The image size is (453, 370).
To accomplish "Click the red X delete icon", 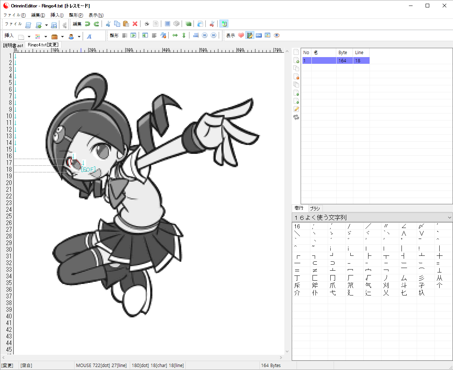I will coord(135,24).
